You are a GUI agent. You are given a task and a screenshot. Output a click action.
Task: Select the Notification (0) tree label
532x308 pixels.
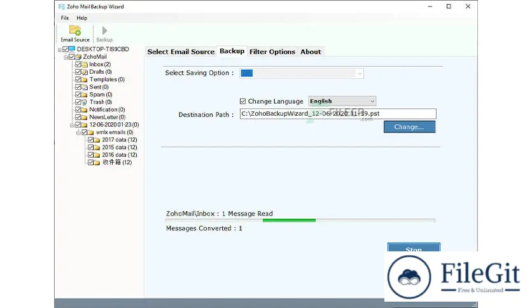[107, 109]
